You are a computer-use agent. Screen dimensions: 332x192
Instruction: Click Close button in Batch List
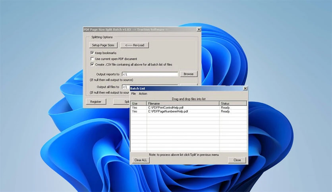pyautogui.click(x=237, y=160)
